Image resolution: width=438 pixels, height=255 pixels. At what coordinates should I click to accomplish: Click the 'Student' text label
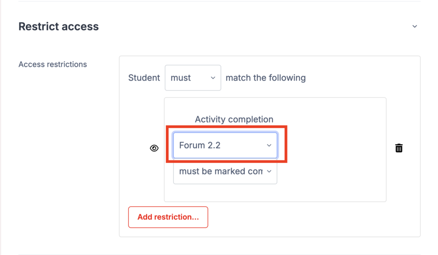click(x=144, y=78)
